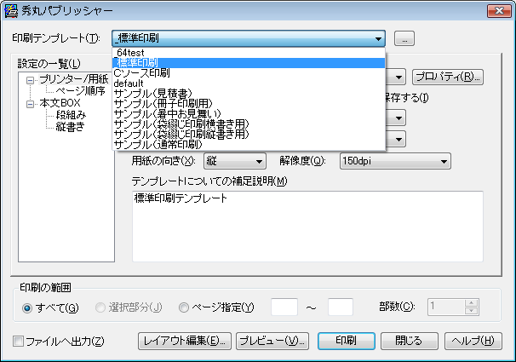Image resolution: width=516 pixels, height=362 pixels.
Task: Click the 印刷 button
Action: coord(346,341)
